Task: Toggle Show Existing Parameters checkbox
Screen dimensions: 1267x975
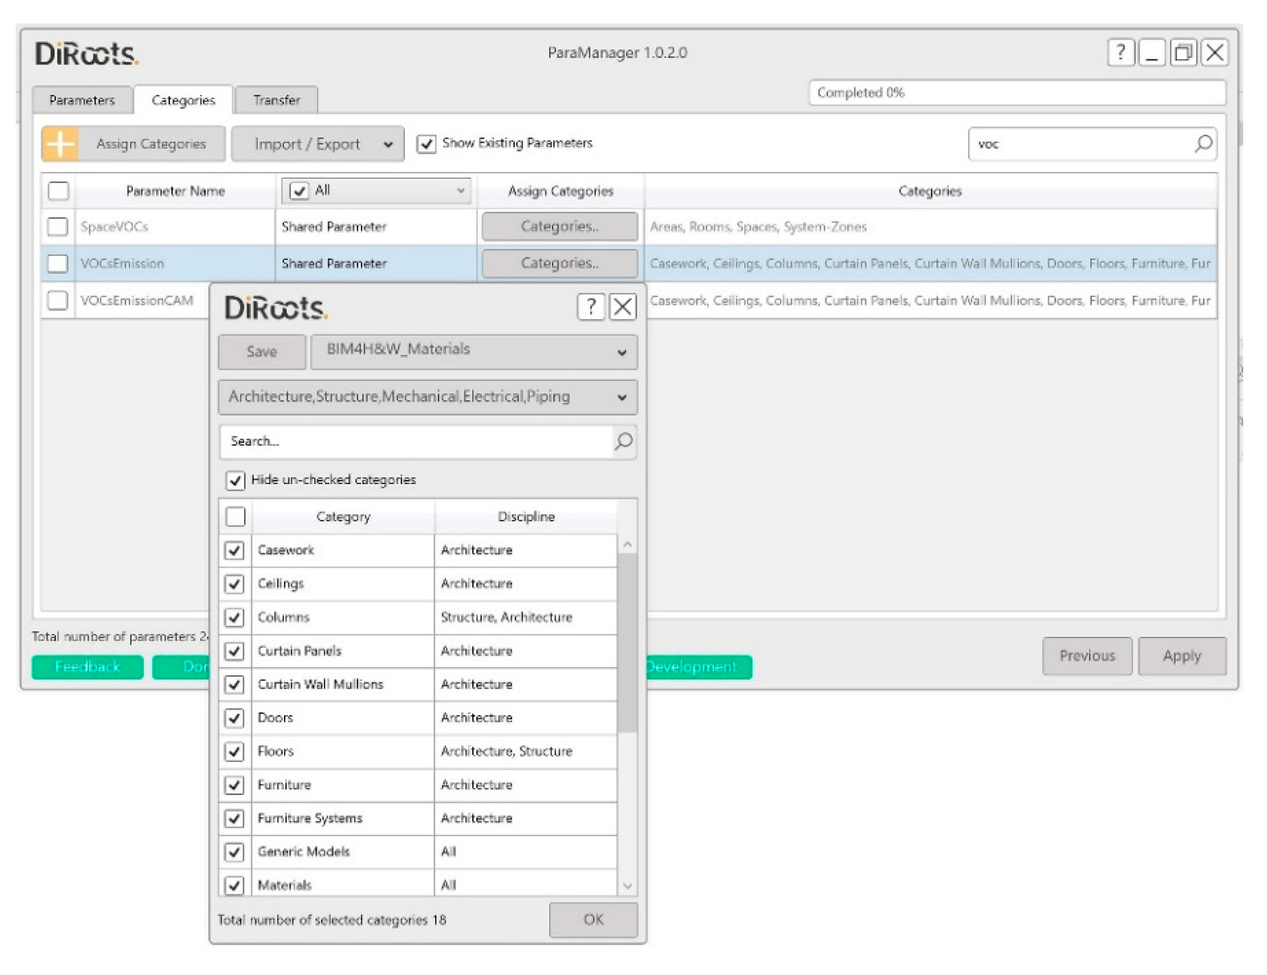Action: click(x=426, y=144)
